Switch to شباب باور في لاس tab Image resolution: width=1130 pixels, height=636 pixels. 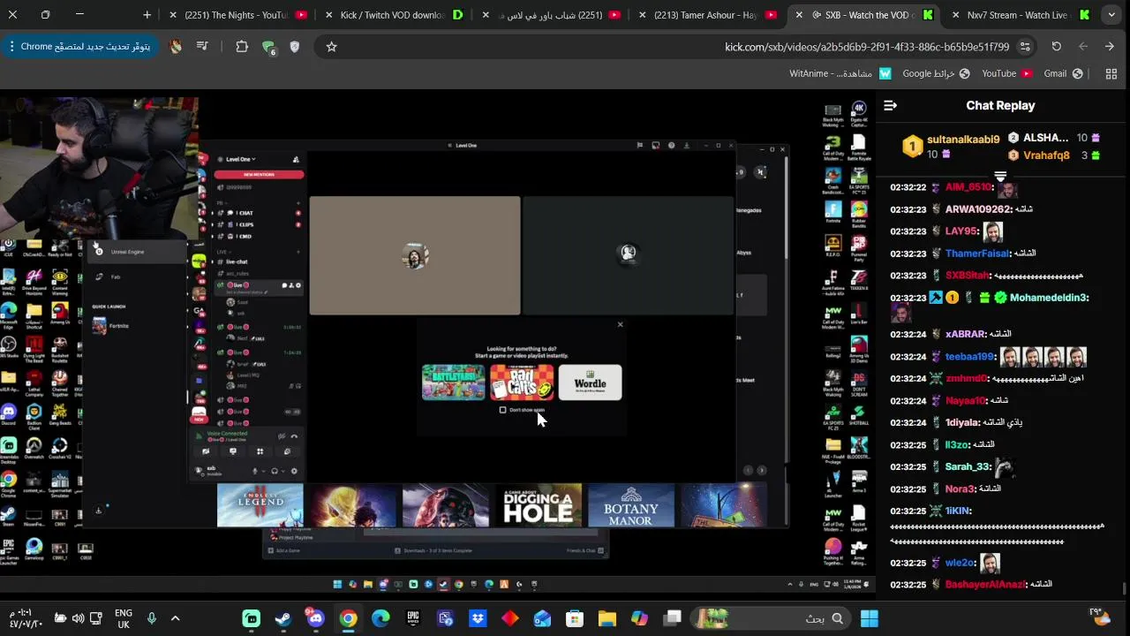pos(549,15)
